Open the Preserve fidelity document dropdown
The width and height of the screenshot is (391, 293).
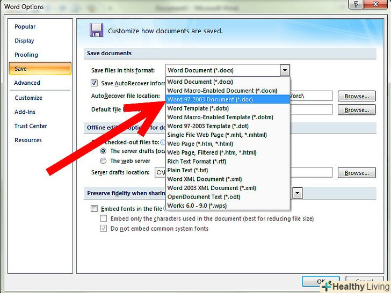(x=297, y=193)
